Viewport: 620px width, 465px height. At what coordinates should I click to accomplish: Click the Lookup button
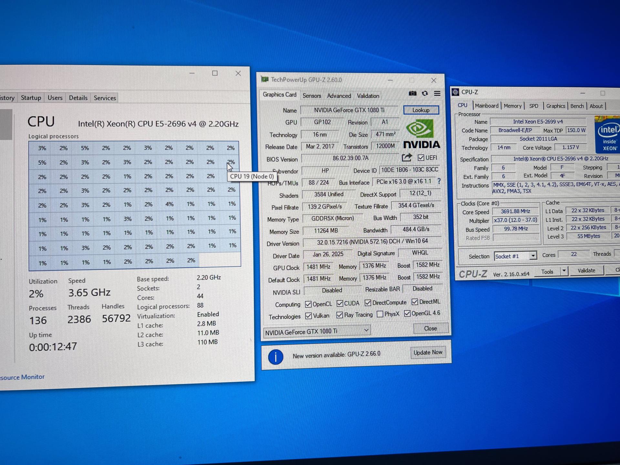(x=421, y=110)
